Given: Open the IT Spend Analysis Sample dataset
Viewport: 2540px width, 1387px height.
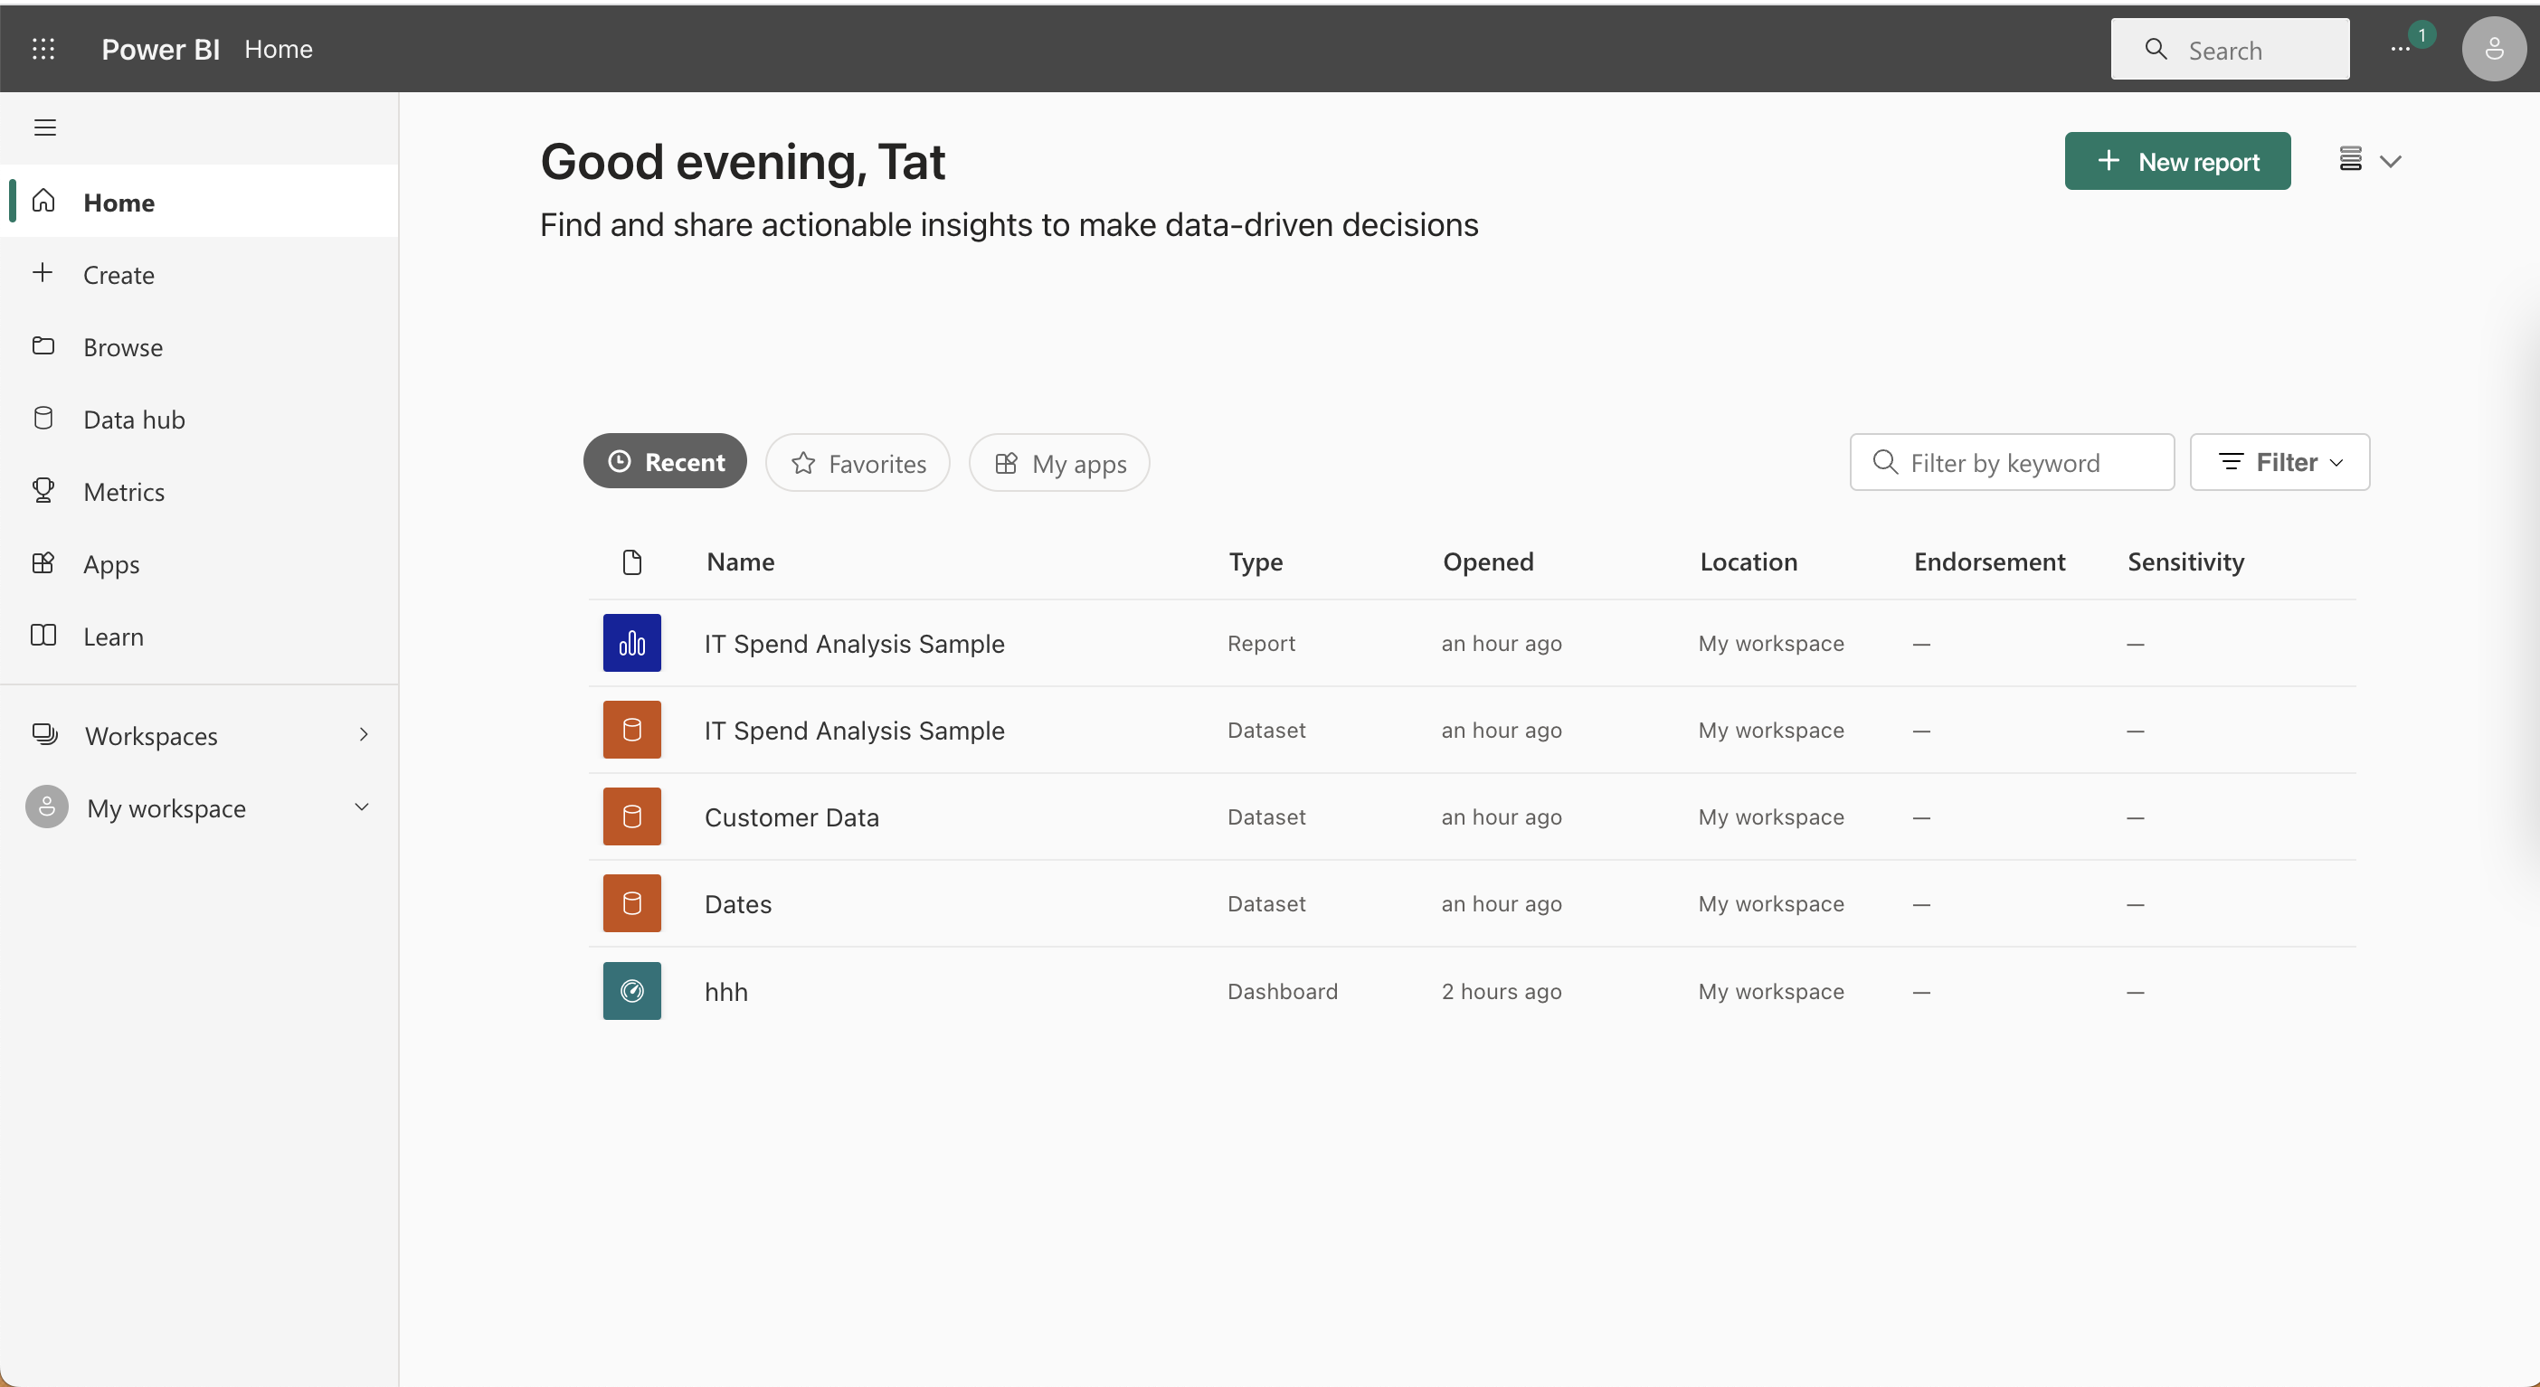Looking at the screenshot, I should click(x=854, y=730).
